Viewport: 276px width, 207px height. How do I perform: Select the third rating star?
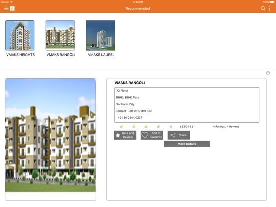click(x=146, y=126)
